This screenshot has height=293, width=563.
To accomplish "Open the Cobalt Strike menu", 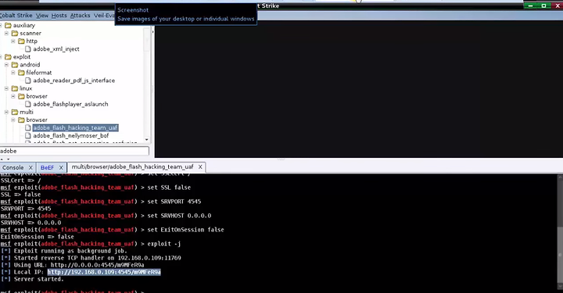I will (16, 16).
